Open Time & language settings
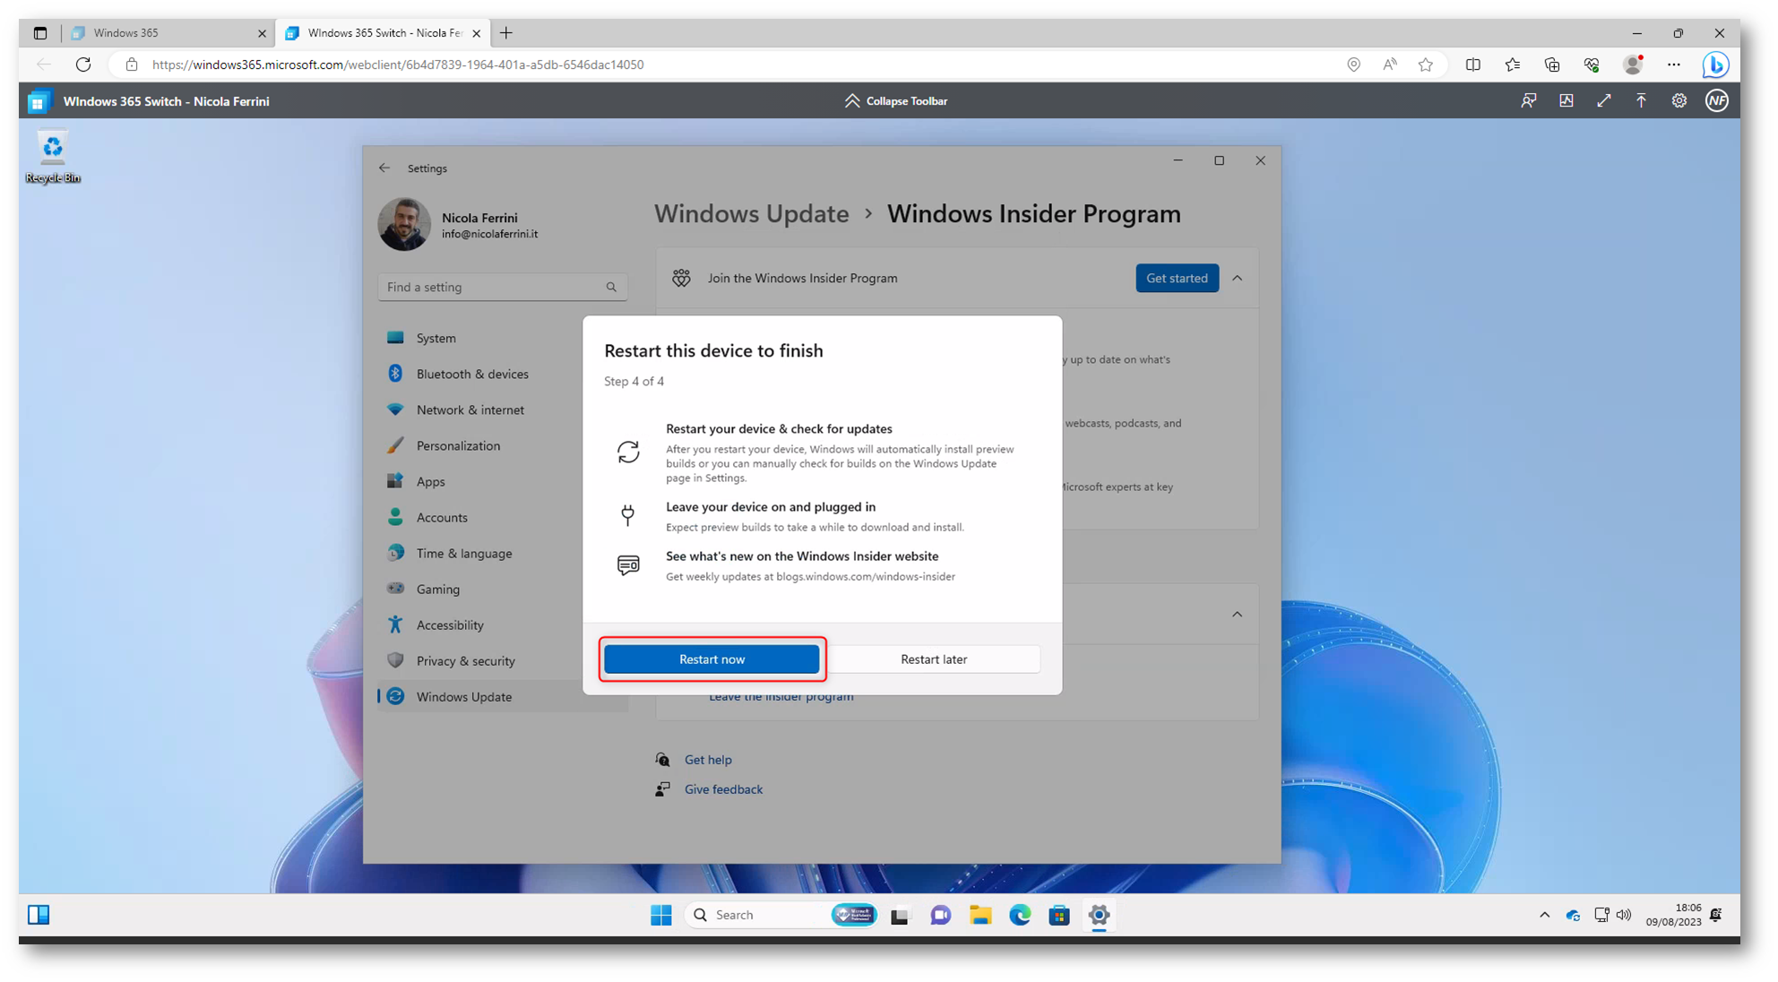The image size is (1778, 982). pos(502,553)
